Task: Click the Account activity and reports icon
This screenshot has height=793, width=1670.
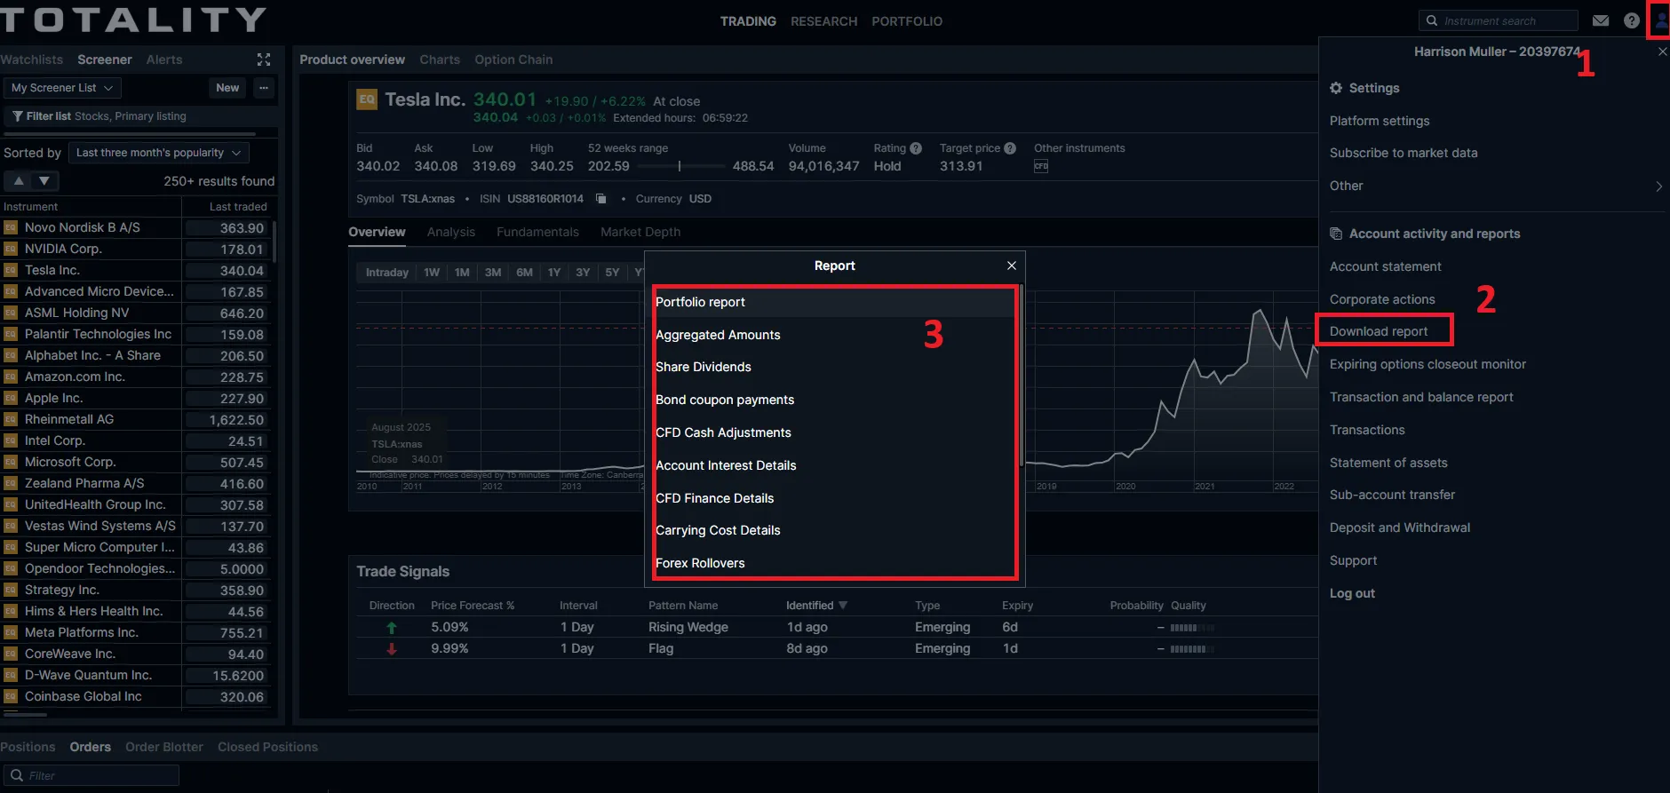Action: coord(1336,234)
